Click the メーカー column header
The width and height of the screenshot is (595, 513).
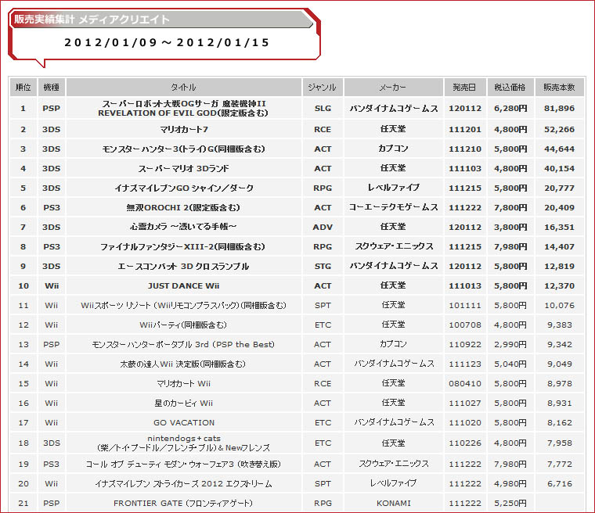(x=394, y=88)
